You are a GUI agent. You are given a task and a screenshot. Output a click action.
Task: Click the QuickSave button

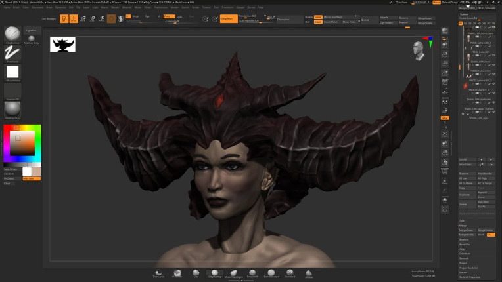(401, 2)
